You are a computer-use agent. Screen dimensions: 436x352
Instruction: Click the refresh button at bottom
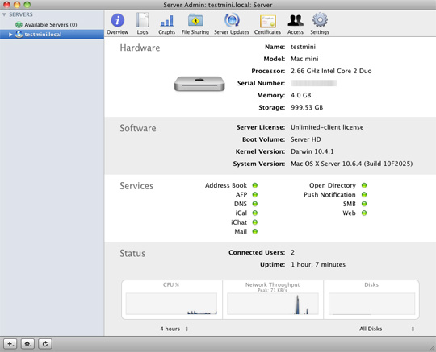(44, 344)
